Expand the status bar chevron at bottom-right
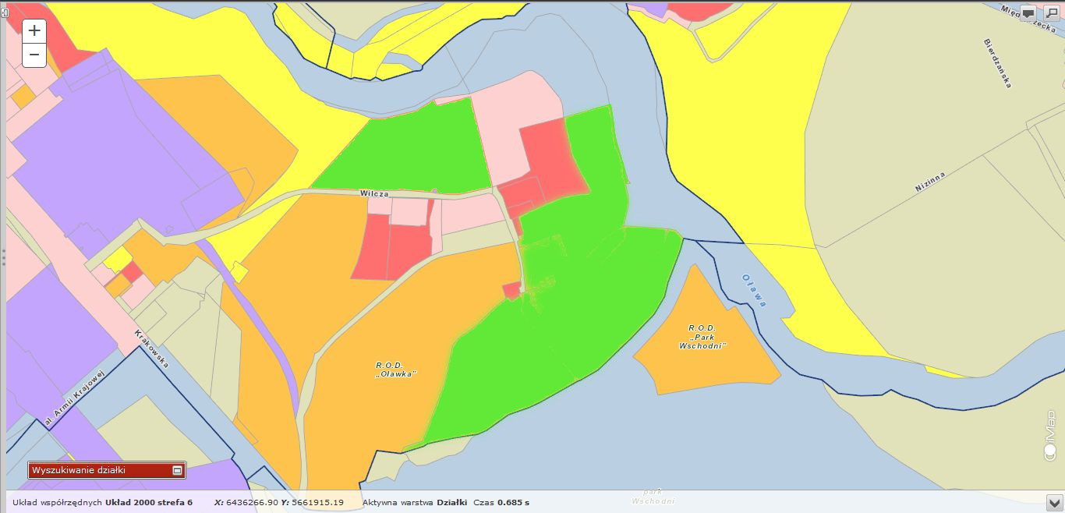Screen dimensions: 1065x513 pos(1053,501)
